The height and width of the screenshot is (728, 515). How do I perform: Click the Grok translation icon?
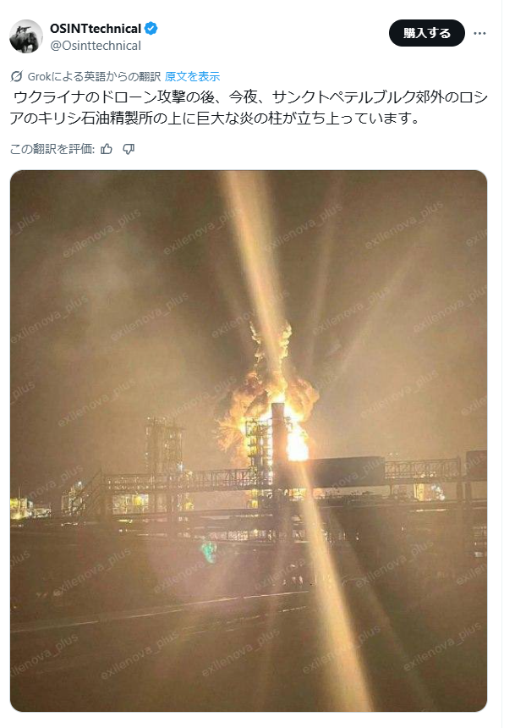tap(17, 76)
